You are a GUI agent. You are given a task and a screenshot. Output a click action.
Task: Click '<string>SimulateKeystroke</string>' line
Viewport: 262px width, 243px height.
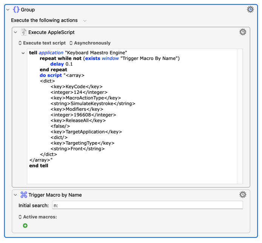pyautogui.click(x=93, y=104)
